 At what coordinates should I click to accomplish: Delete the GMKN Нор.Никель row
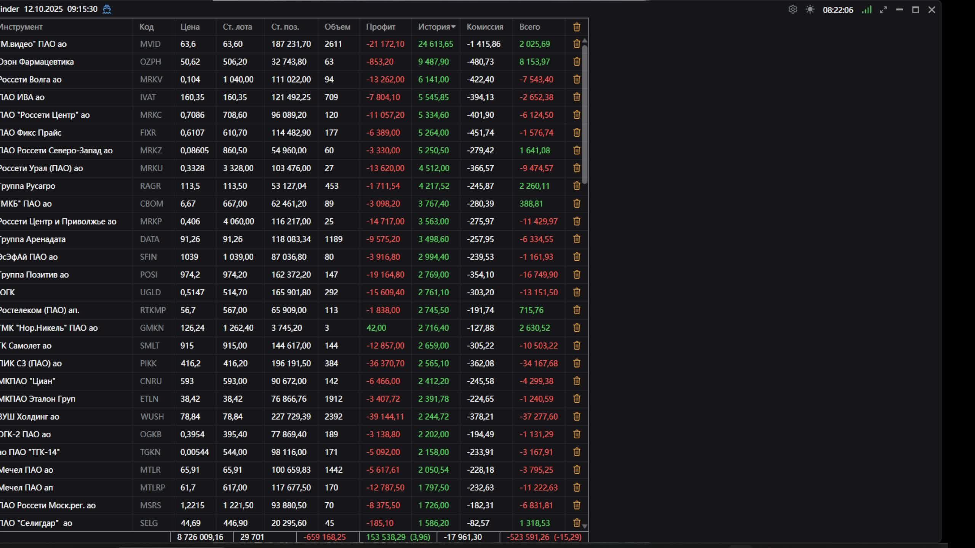tap(577, 328)
